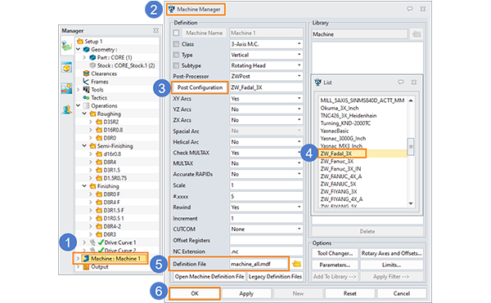Screen dimensions: 491x303
Task: Click the Part CORE cube icon
Action: tap(92, 57)
